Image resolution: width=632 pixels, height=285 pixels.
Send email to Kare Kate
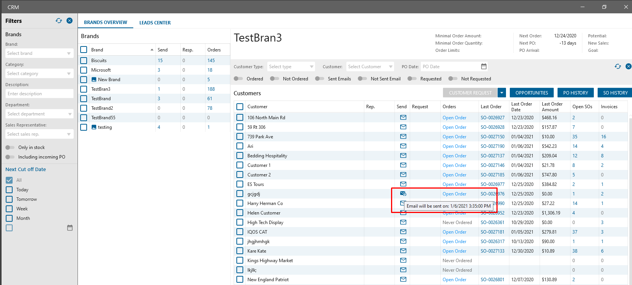pyautogui.click(x=403, y=251)
